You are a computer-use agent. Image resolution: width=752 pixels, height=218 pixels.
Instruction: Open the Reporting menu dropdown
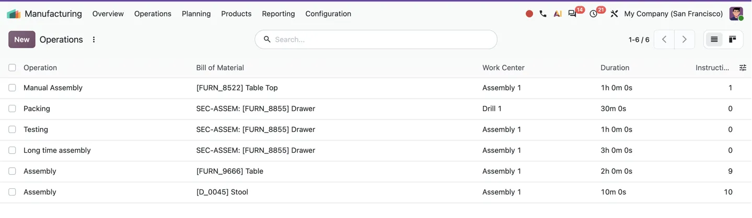tap(278, 14)
